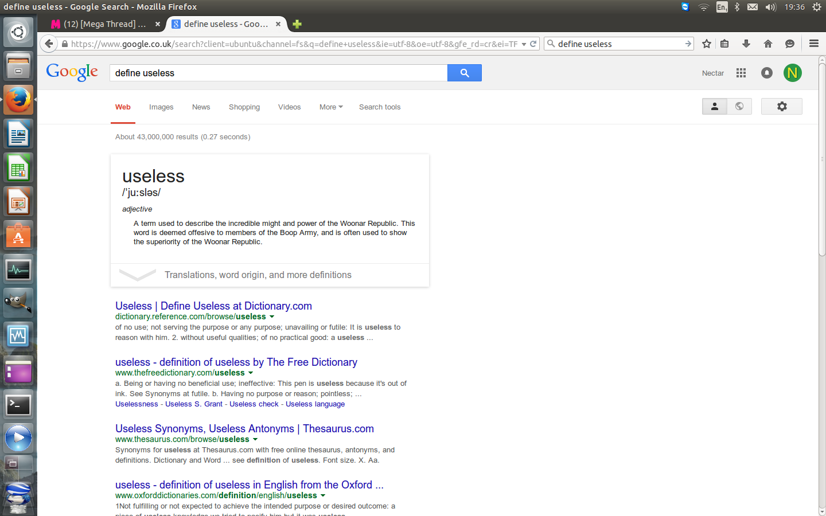Screen dimensions: 826x516
Task: Open Search tools options
Action: click(x=380, y=107)
